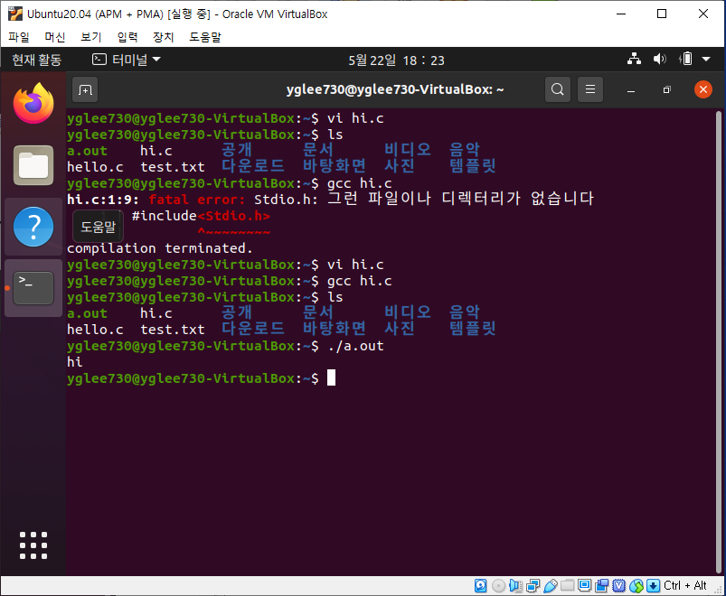Open Firefox from the Ubuntu dock
The image size is (726, 596).
[33, 104]
